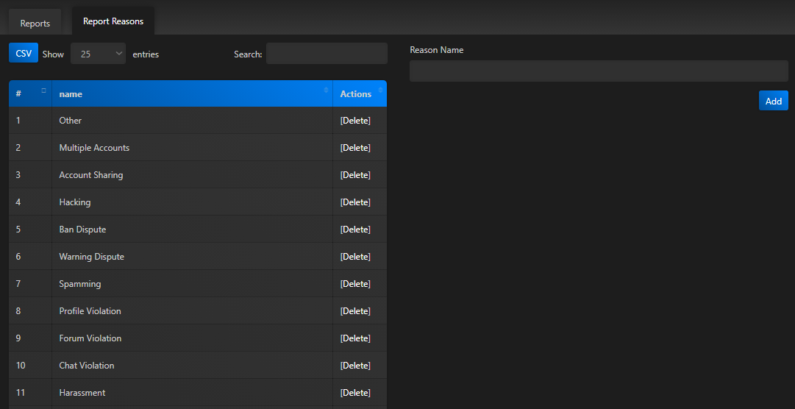Select the Forum Violation row name
The height and width of the screenshot is (409, 795).
coord(90,338)
